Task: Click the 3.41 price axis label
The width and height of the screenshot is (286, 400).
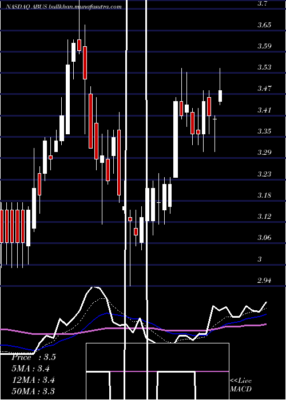Action: click(264, 110)
